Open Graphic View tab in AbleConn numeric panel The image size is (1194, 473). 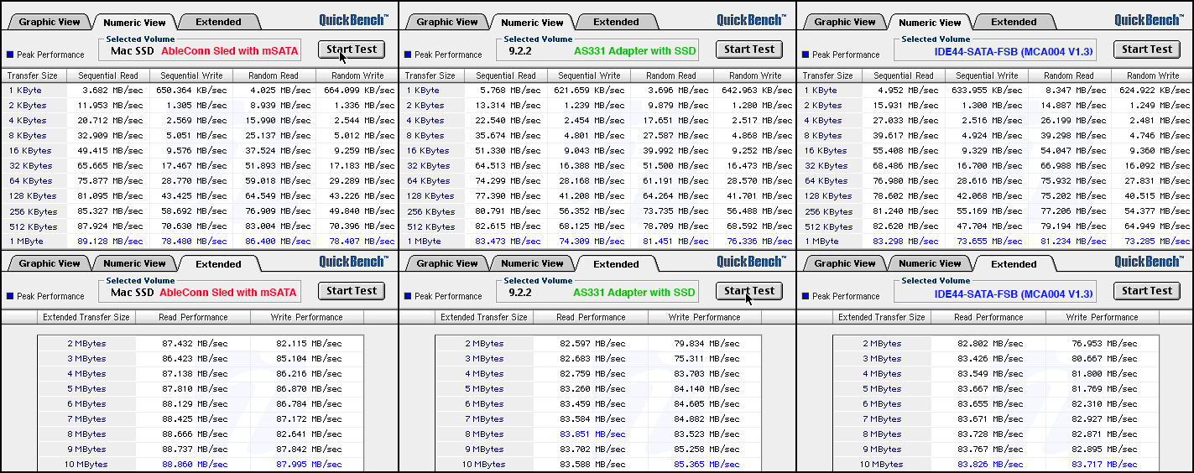tap(50, 22)
